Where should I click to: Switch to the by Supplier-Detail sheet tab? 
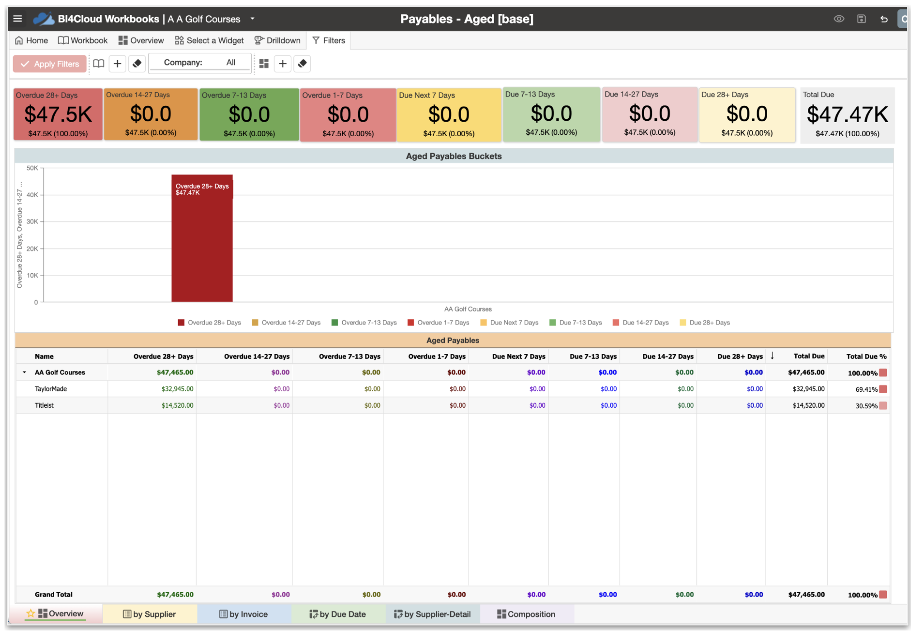(x=433, y=614)
